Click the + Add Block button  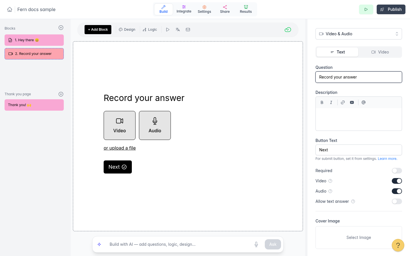(x=98, y=30)
